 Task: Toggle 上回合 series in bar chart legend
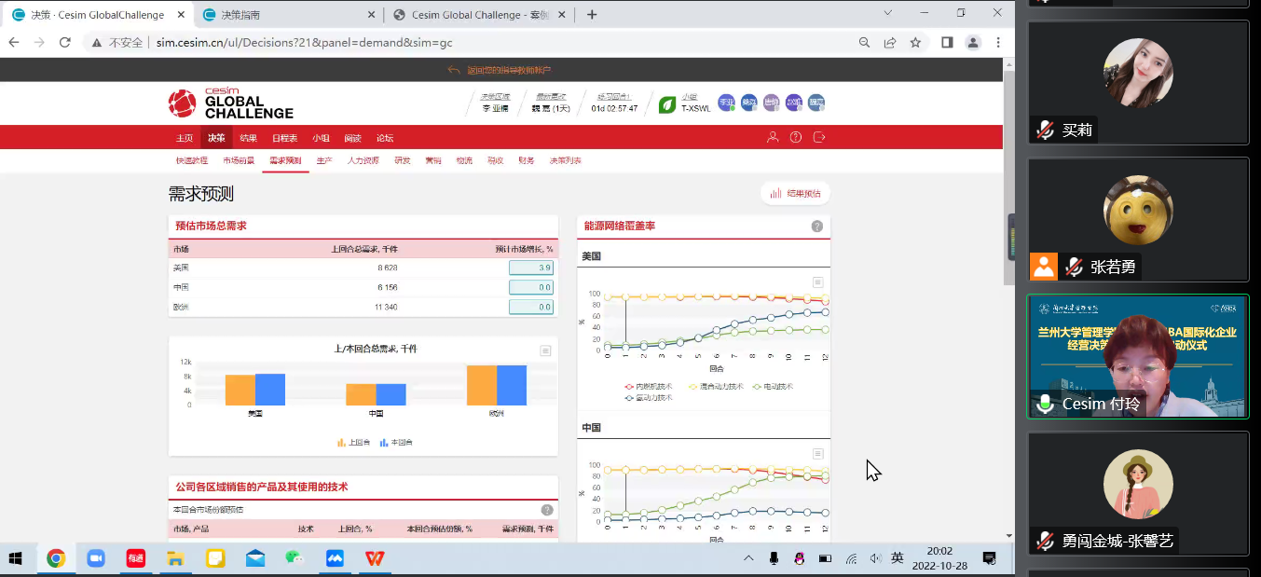coord(354,443)
